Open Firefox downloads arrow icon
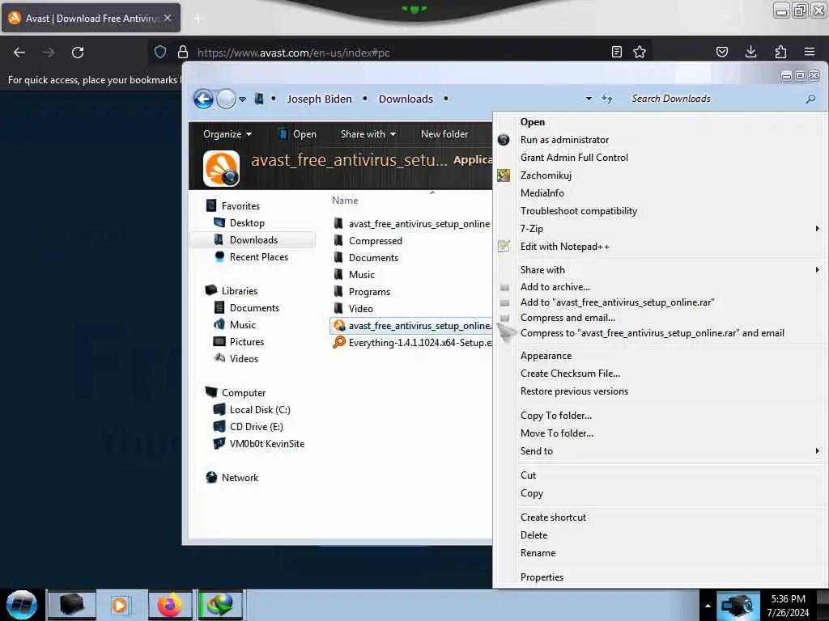829x621 pixels. coord(750,52)
